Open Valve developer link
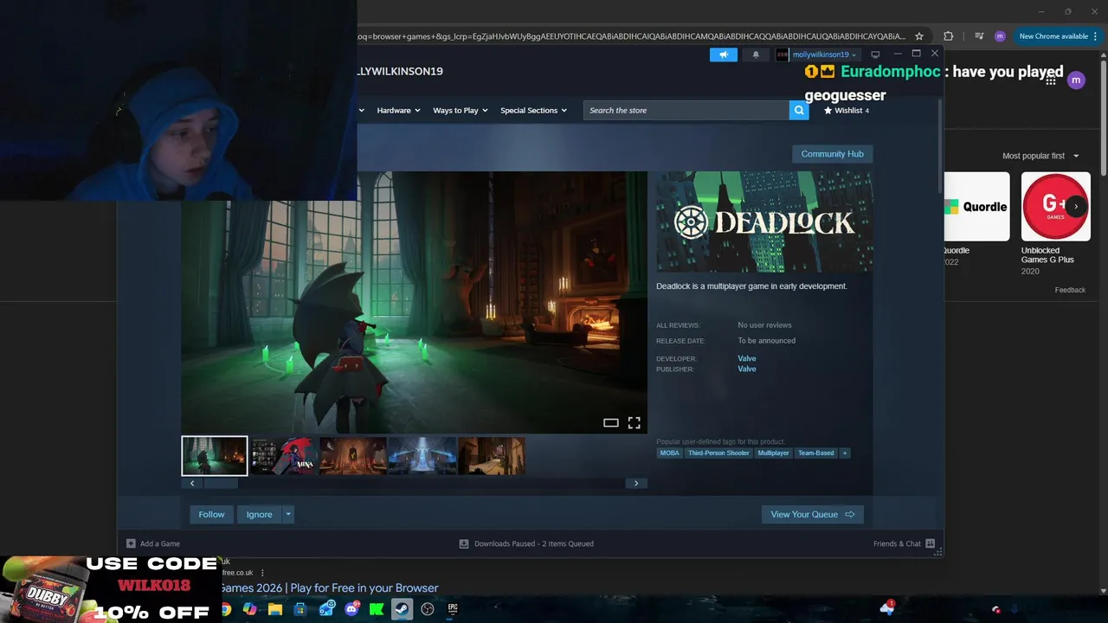This screenshot has height=623, width=1108. click(x=747, y=358)
